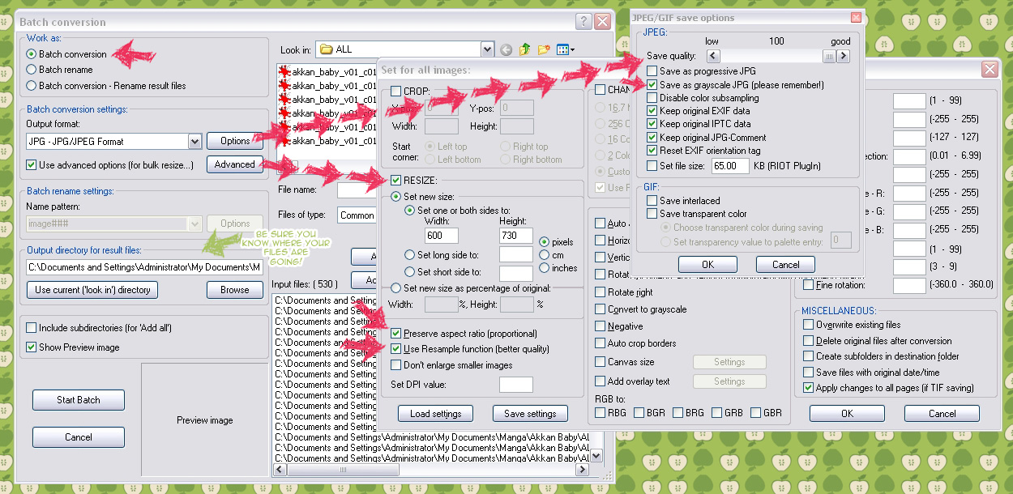
Task: Select the inches unit radio button
Action: [544, 268]
